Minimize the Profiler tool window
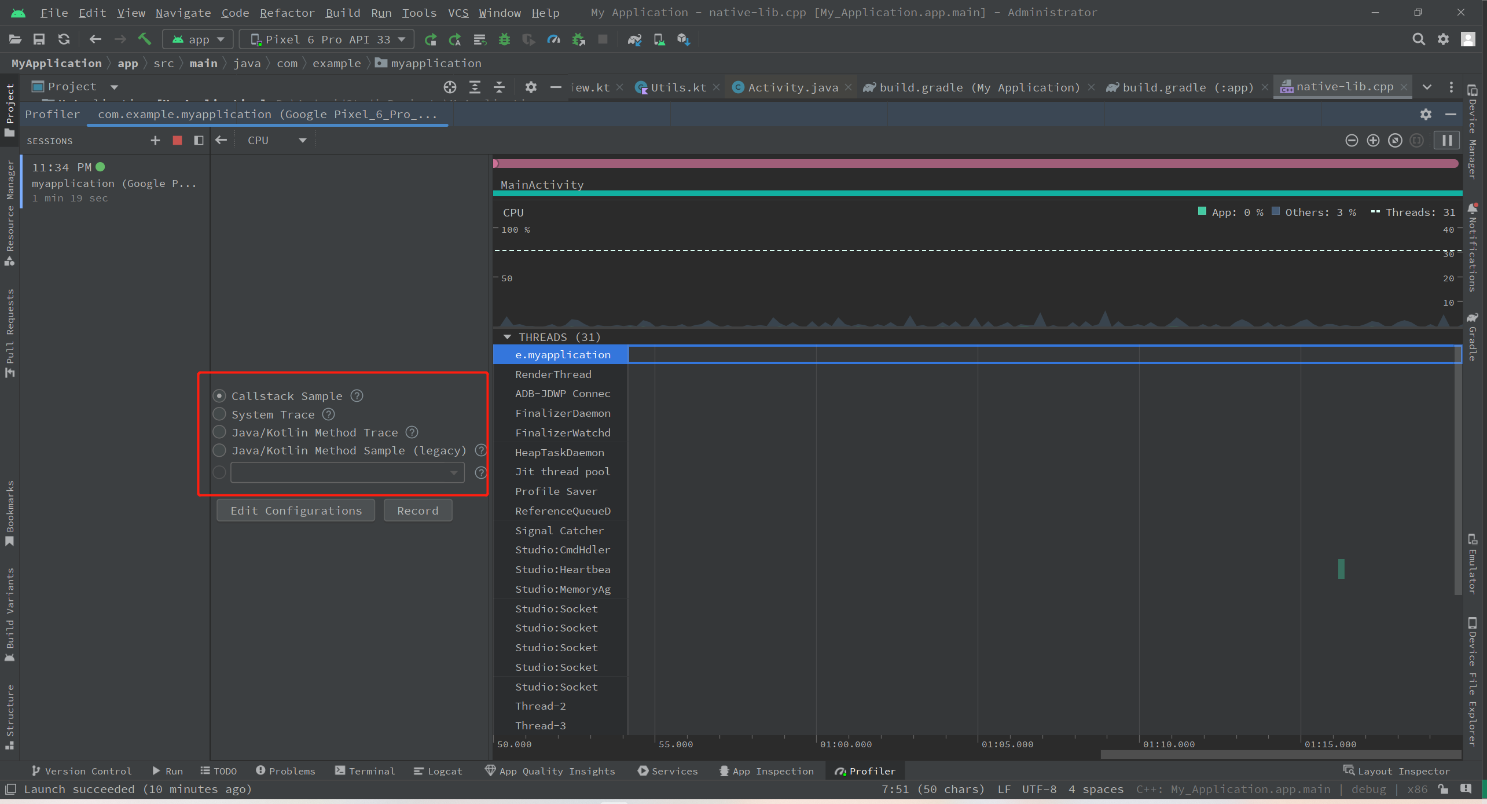The height and width of the screenshot is (804, 1487). pos(1451,114)
